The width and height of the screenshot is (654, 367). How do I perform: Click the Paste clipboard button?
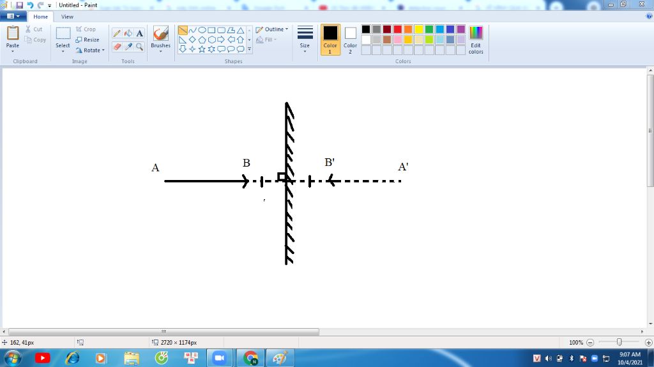point(13,36)
